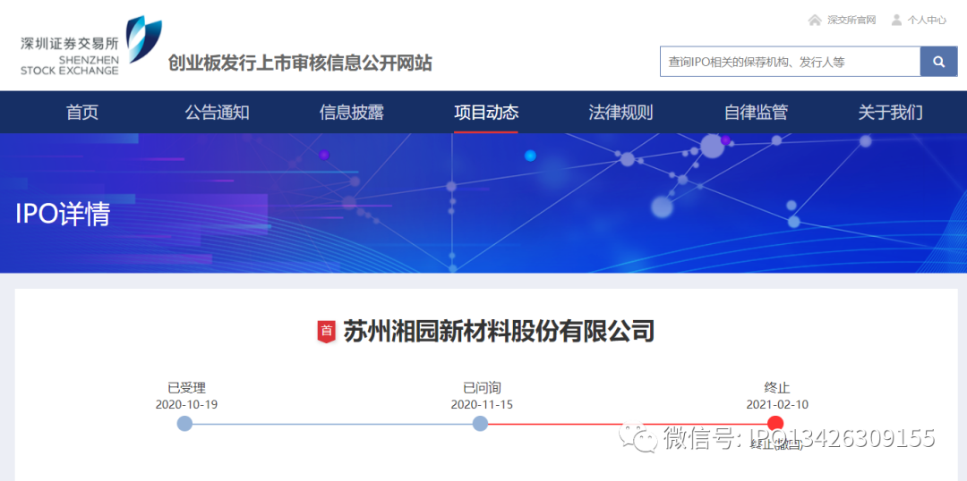This screenshot has height=481, width=967.
Task: Click the date 2020-11-15
Action: click(x=482, y=405)
